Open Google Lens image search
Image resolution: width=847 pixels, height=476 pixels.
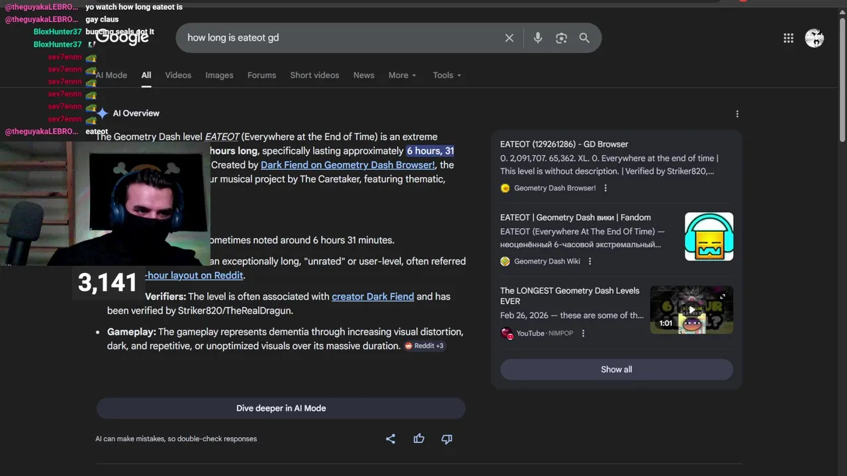tap(561, 38)
